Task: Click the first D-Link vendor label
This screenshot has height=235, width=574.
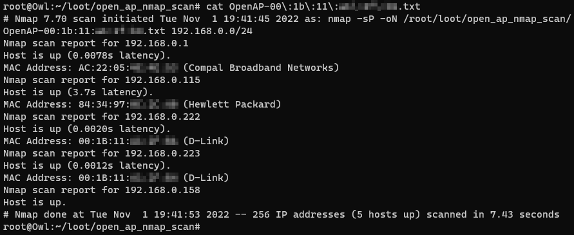Action: [206, 141]
